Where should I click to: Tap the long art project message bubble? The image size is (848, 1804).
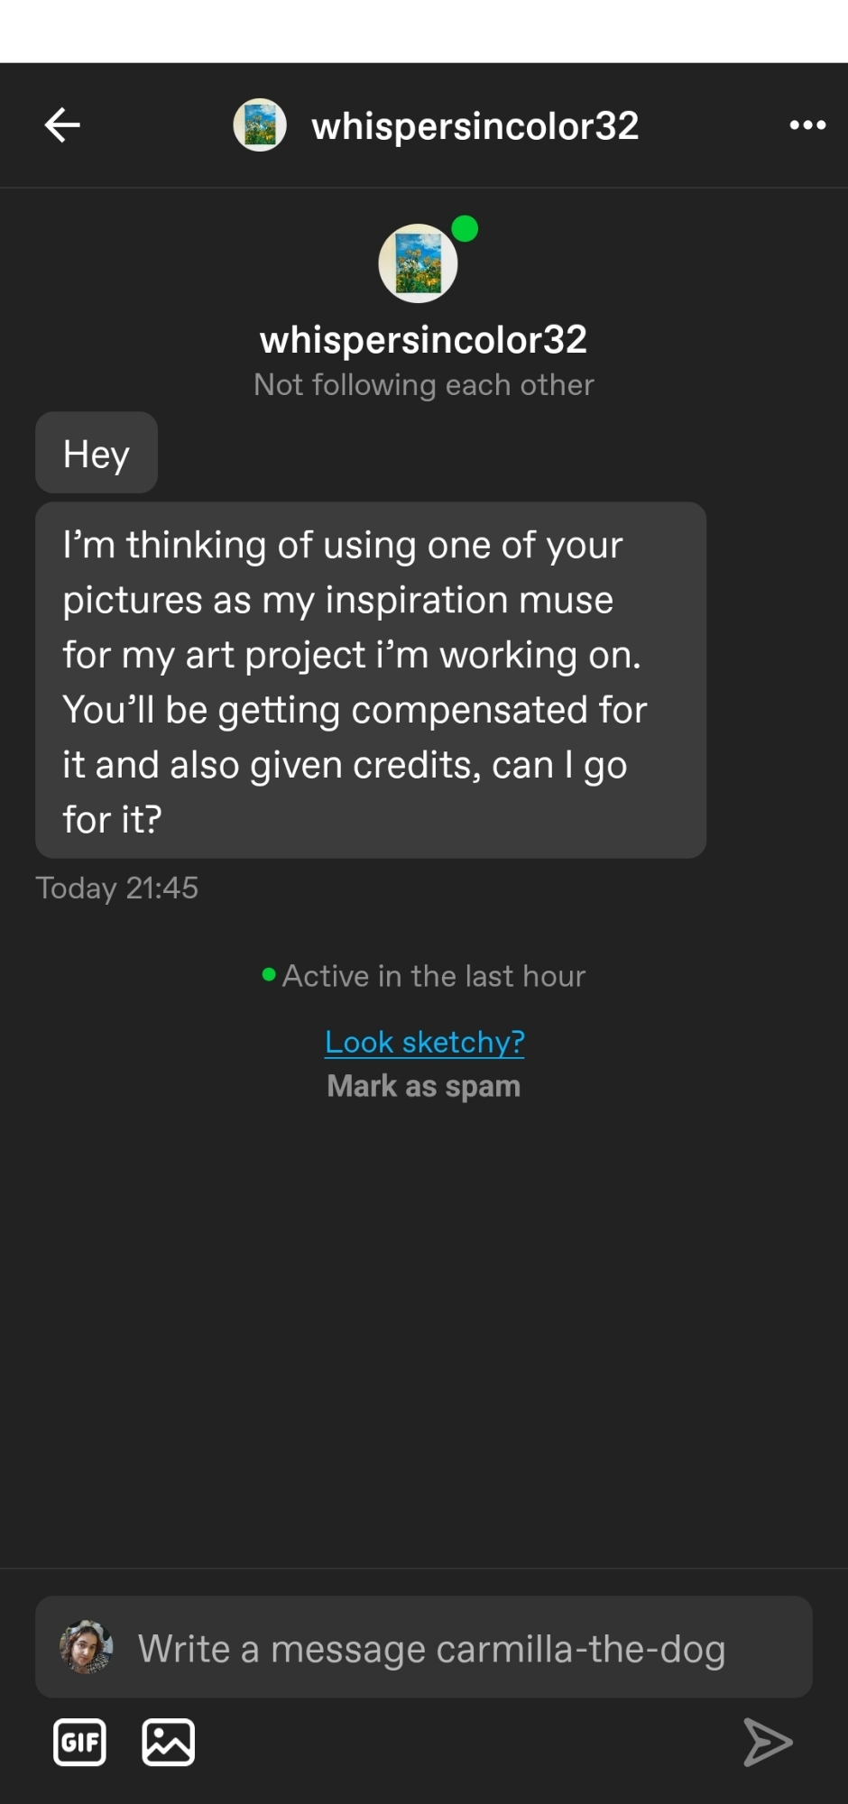pyautogui.click(x=370, y=680)
